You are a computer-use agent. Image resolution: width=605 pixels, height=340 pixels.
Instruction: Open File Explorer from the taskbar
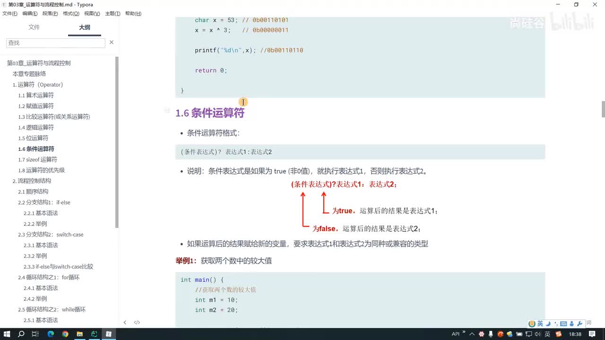click(79, 334)
